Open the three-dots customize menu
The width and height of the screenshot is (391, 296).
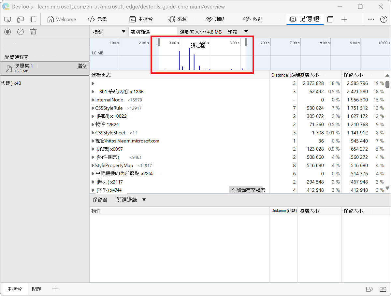point(371,20)
